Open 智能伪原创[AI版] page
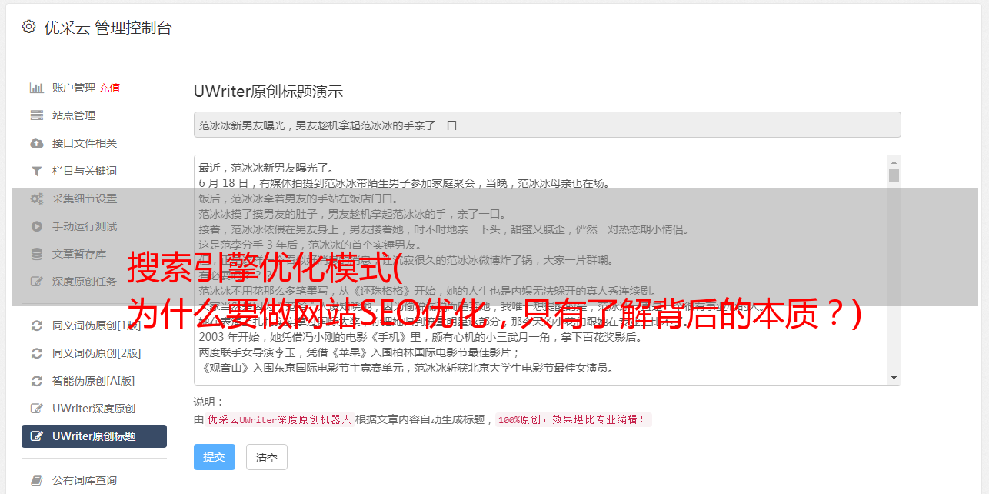Viewport: 989px width, 494px height. 94,381
